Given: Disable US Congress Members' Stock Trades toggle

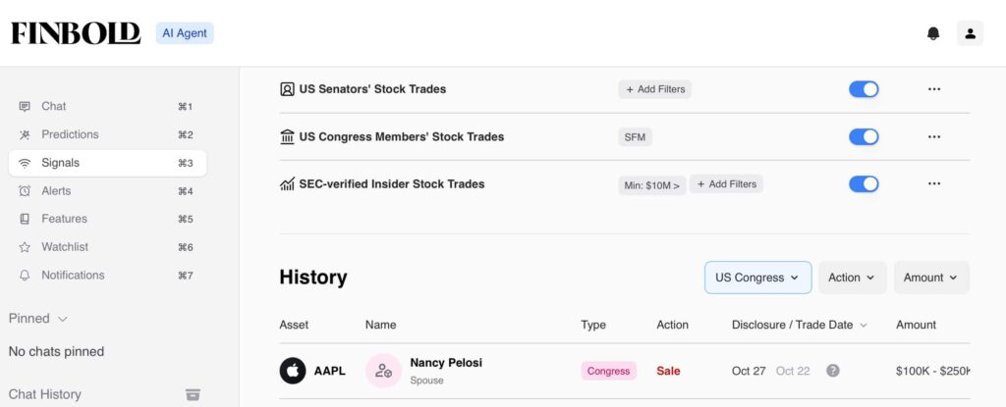Looking at the screenshot, I should 864,136.
